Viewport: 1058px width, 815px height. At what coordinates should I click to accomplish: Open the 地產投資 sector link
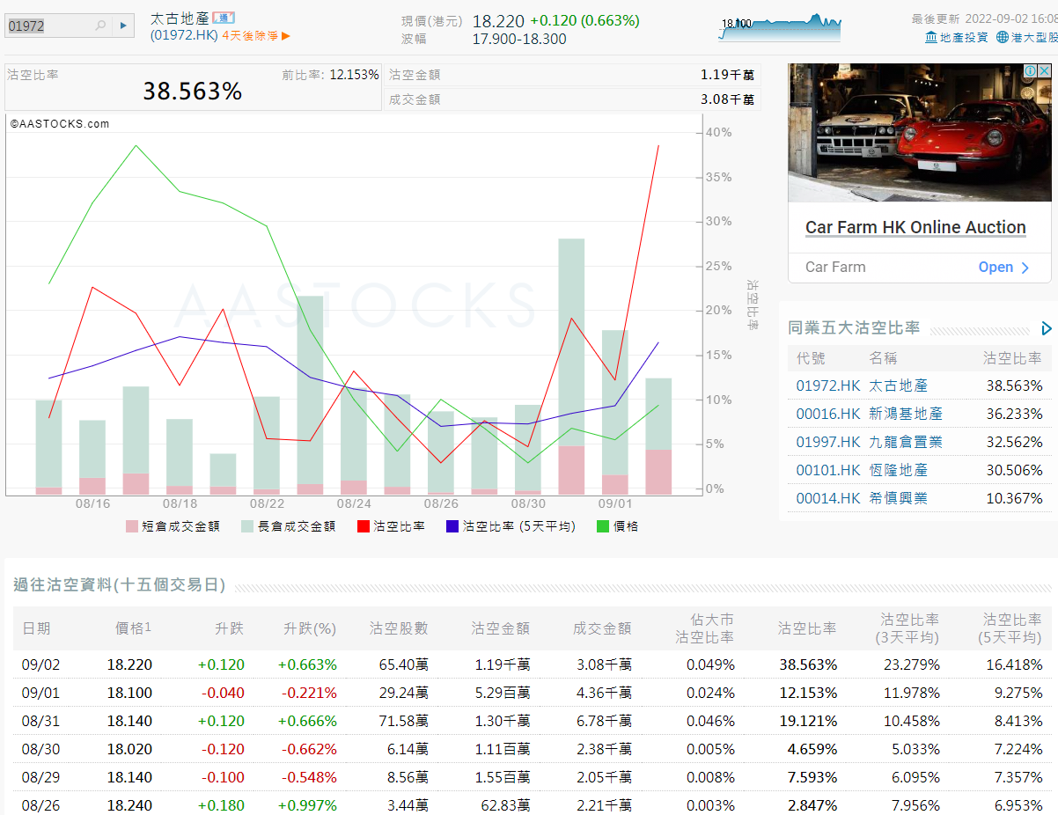[x=964, y=37]
